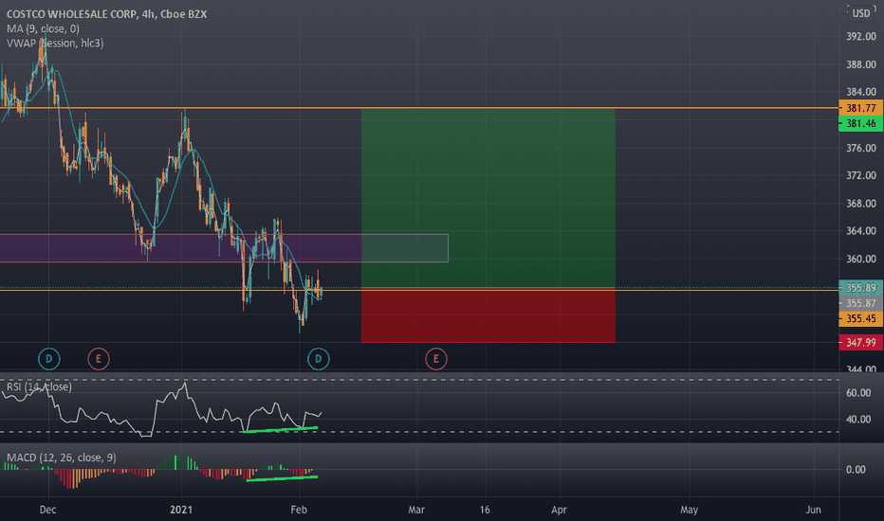The image size is (884, 521).
Task: Click the 381.77 orange price label
Action: (861, 108)
